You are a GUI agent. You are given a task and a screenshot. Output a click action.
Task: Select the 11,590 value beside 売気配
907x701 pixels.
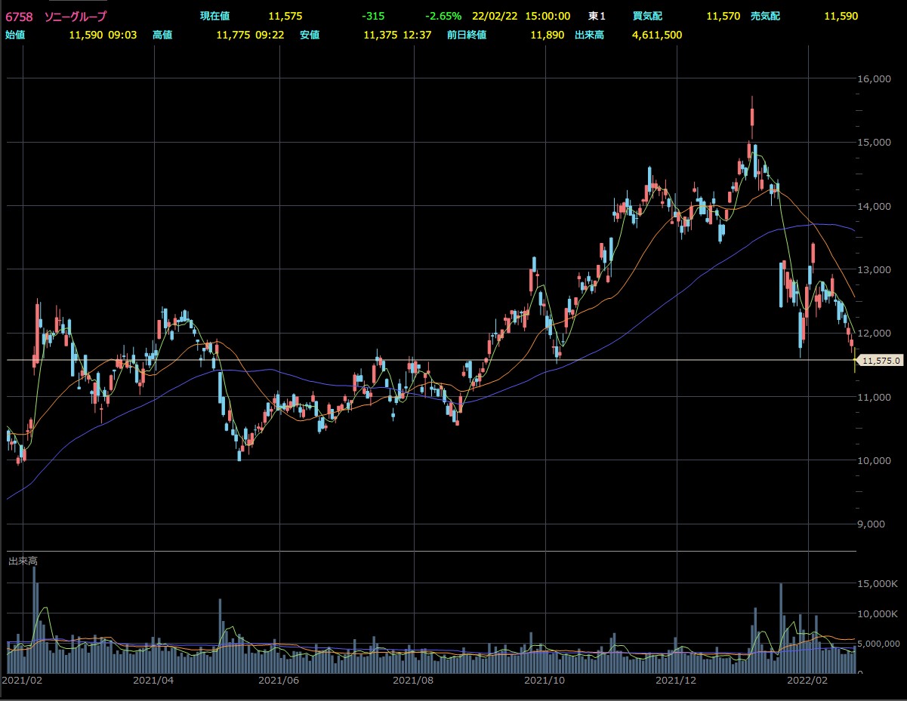coord(841,16)
